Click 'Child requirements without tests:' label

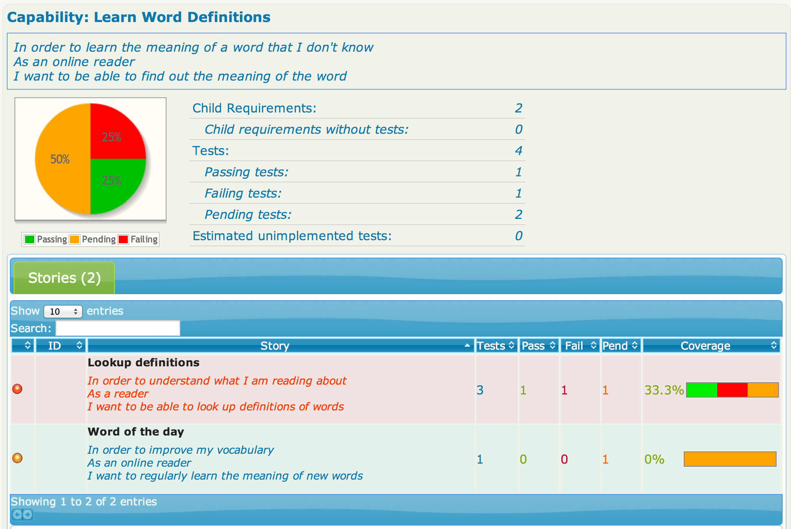pos(307,130)
